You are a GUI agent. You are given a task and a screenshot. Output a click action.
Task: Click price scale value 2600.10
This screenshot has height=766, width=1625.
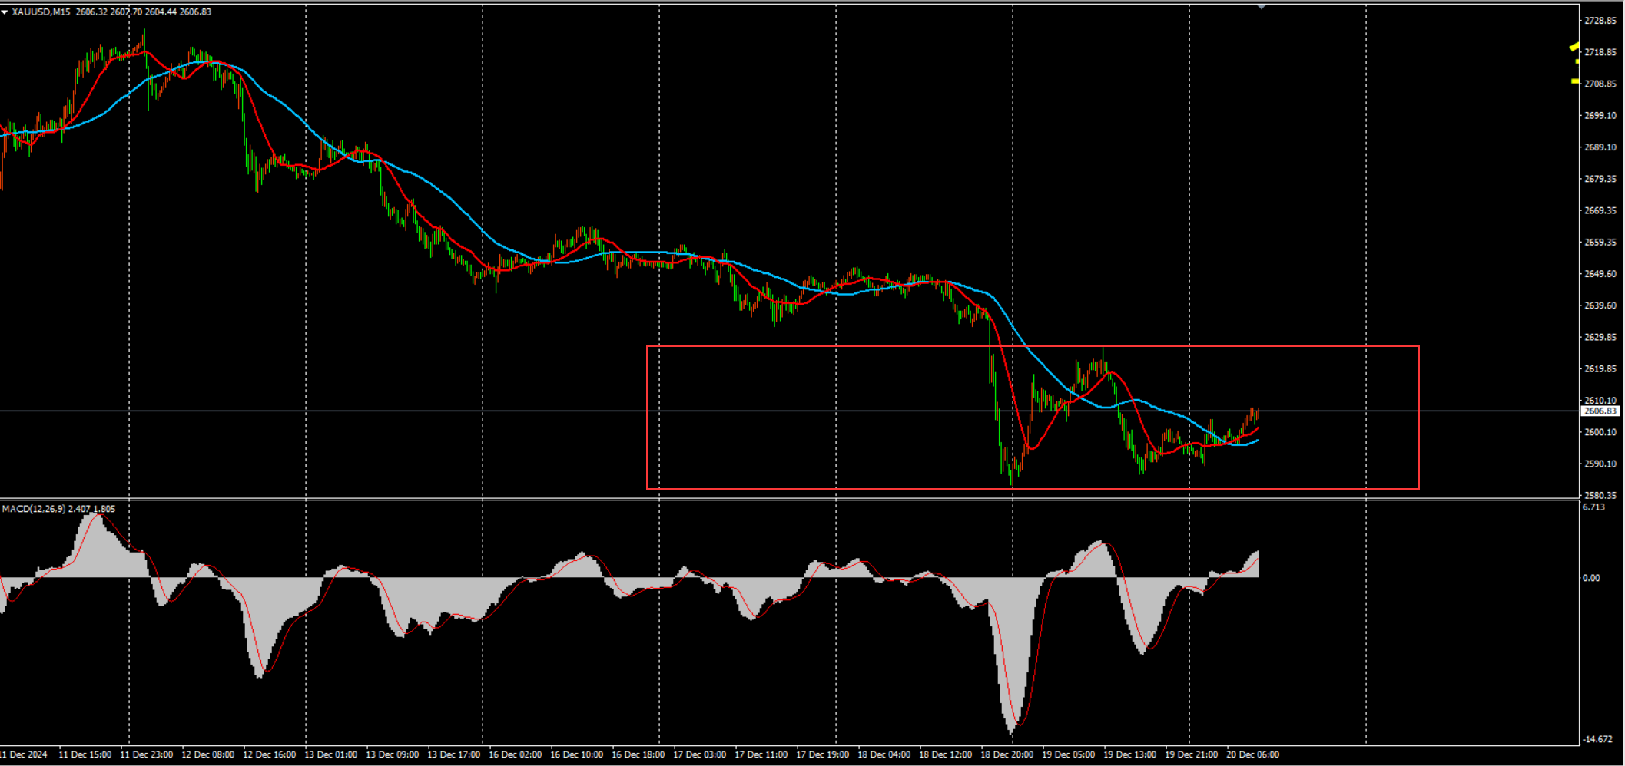1600,432
